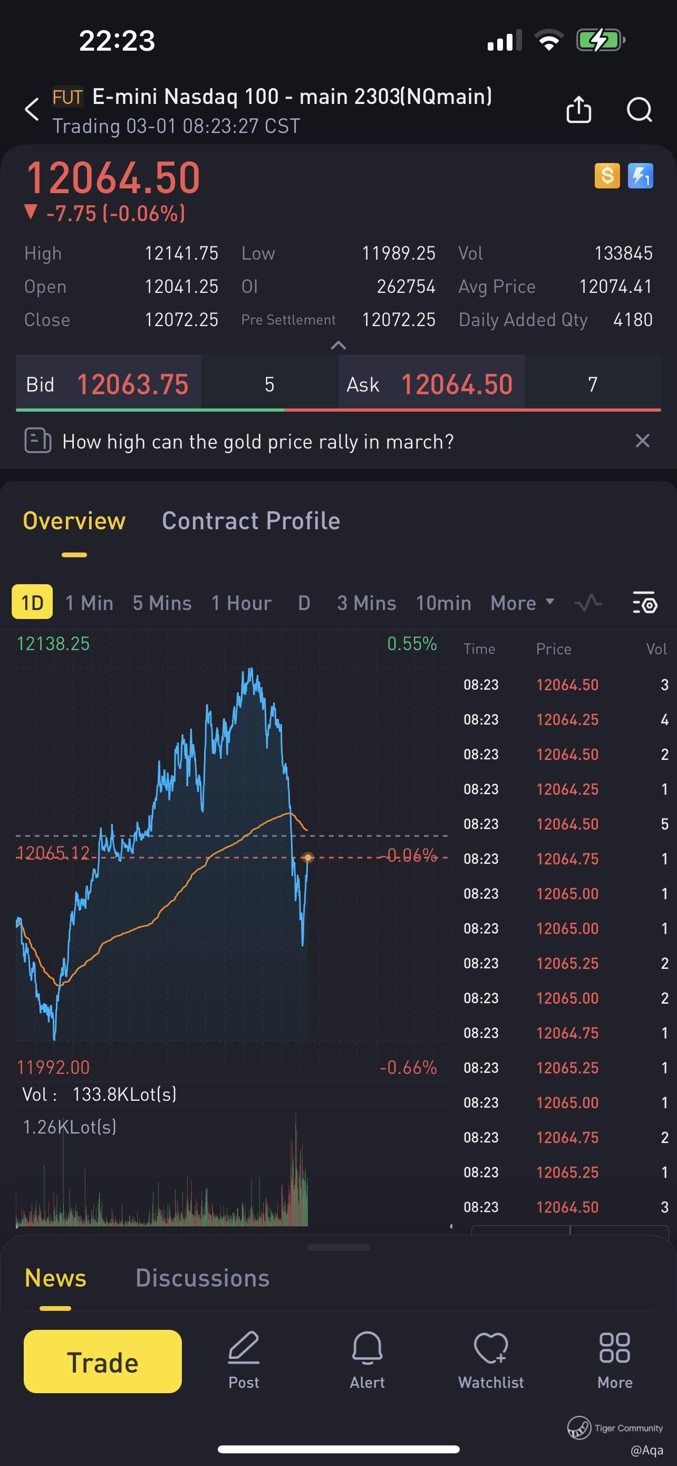The image size is (677, 1466).
Task: Tap the Ask price 12064.50
Action: point(457,384)
